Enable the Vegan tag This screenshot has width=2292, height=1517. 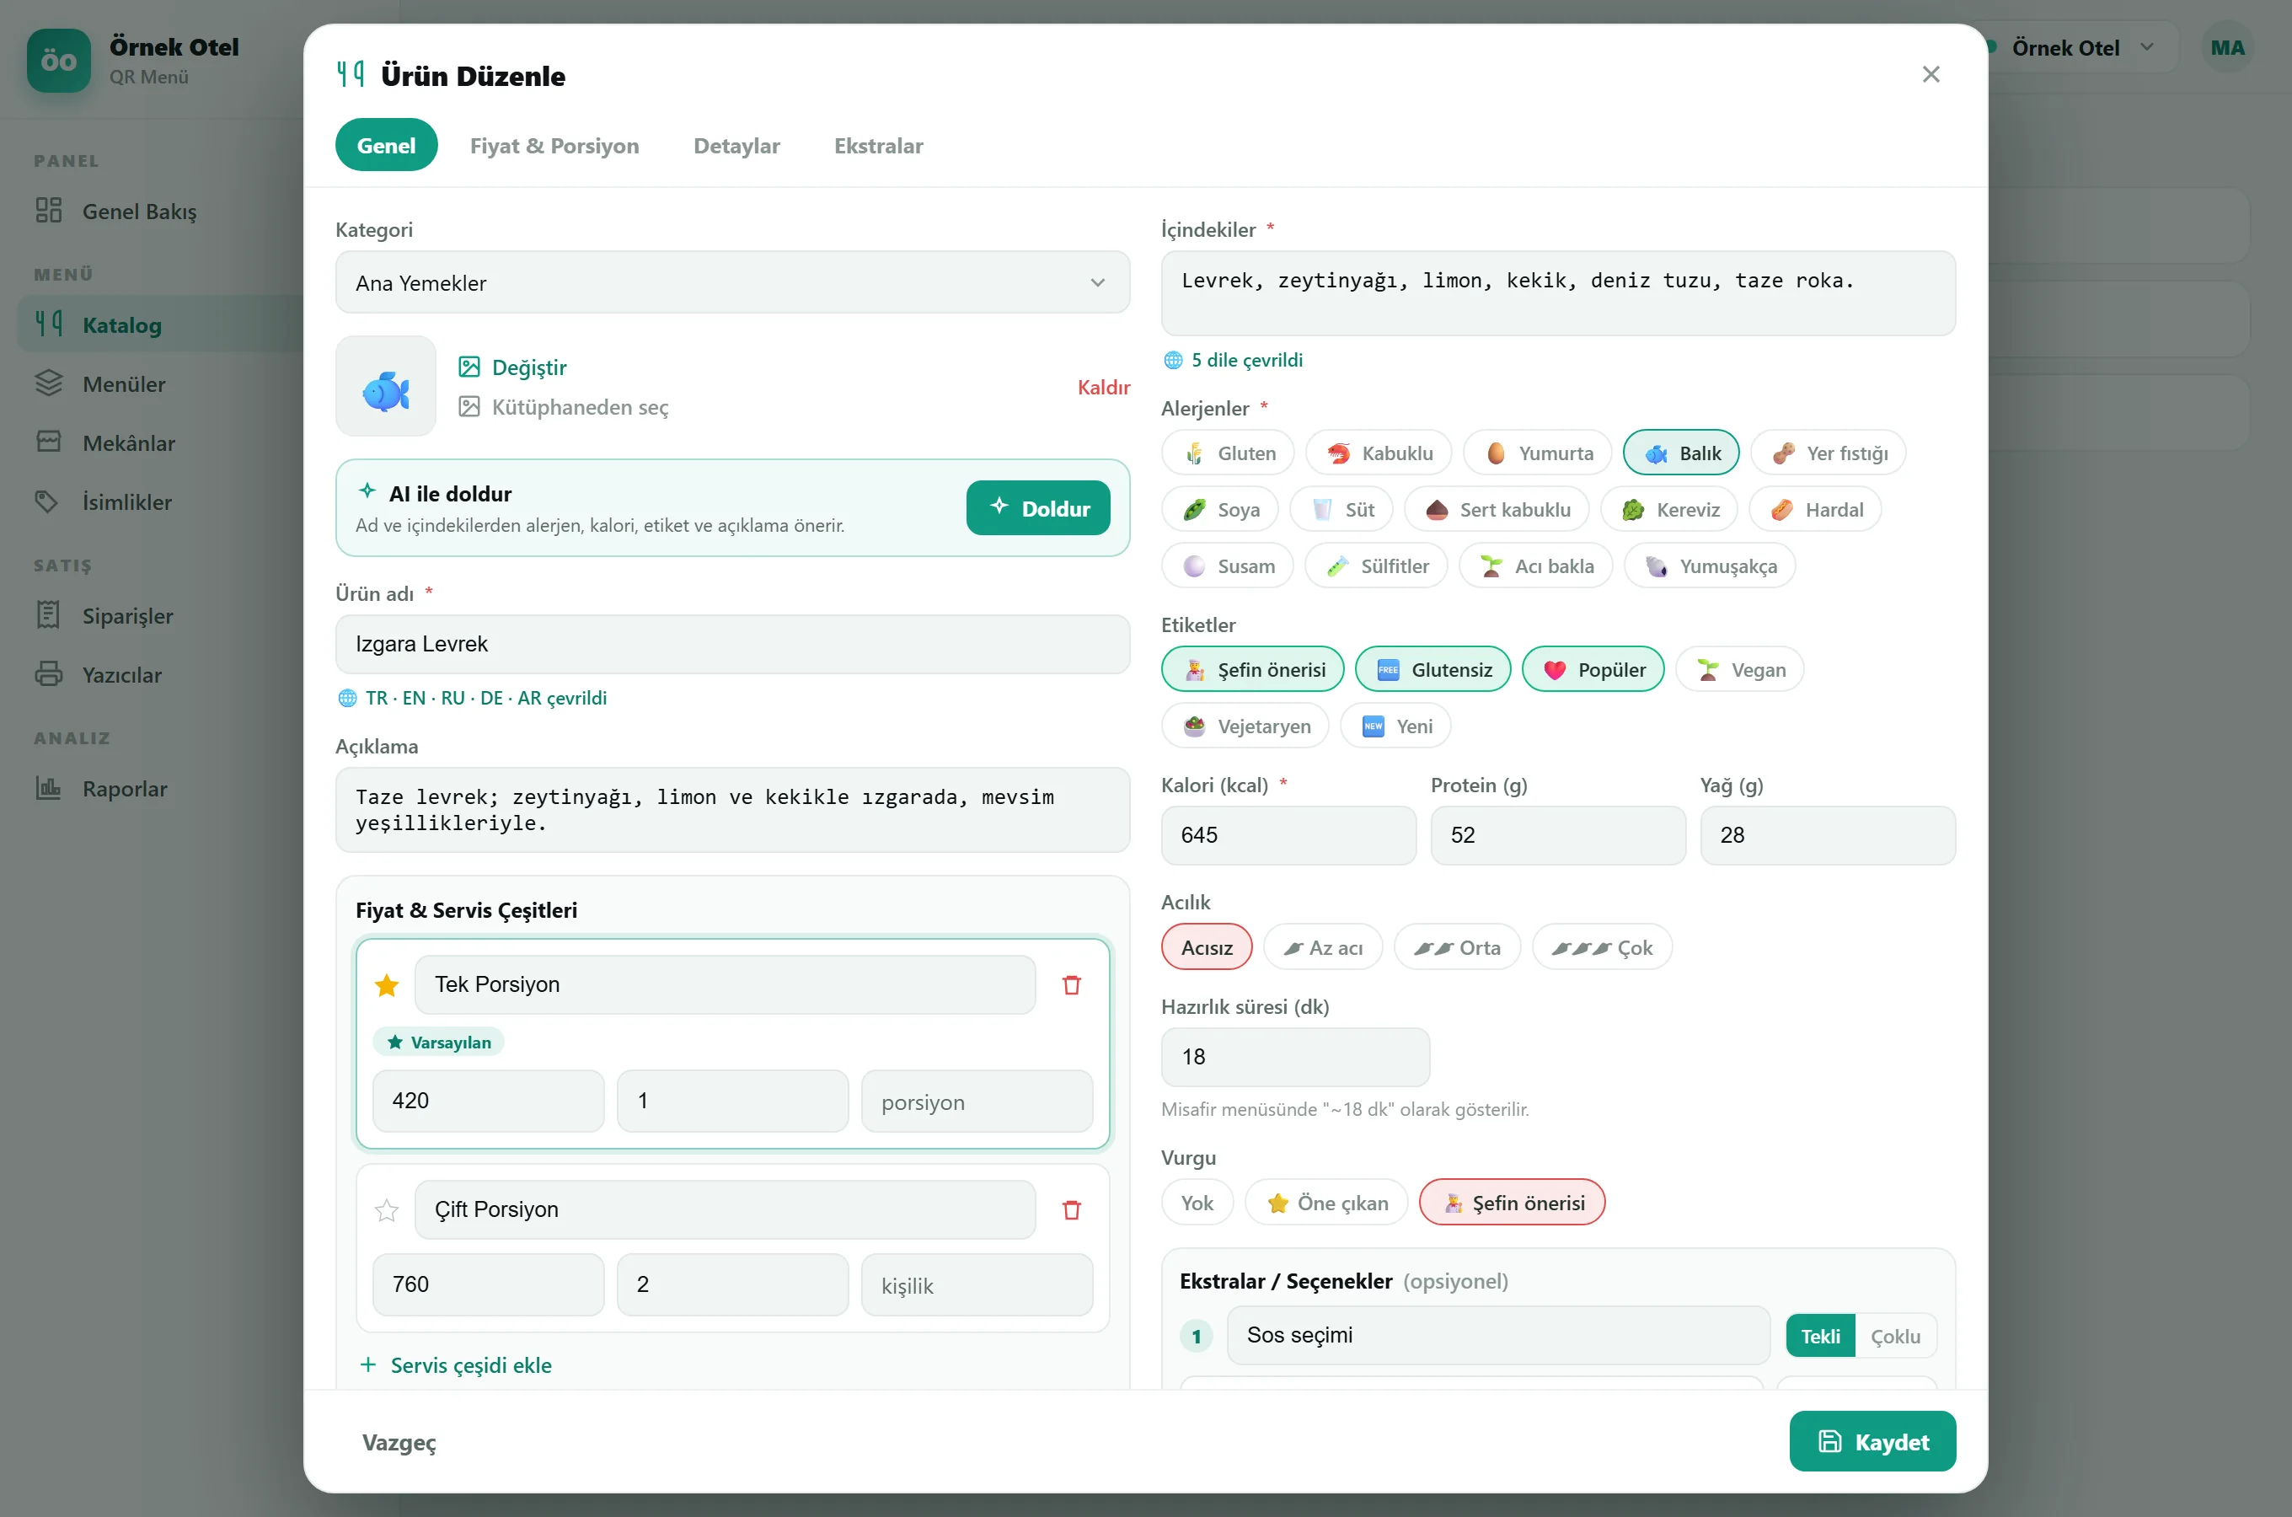[1740, 669]
